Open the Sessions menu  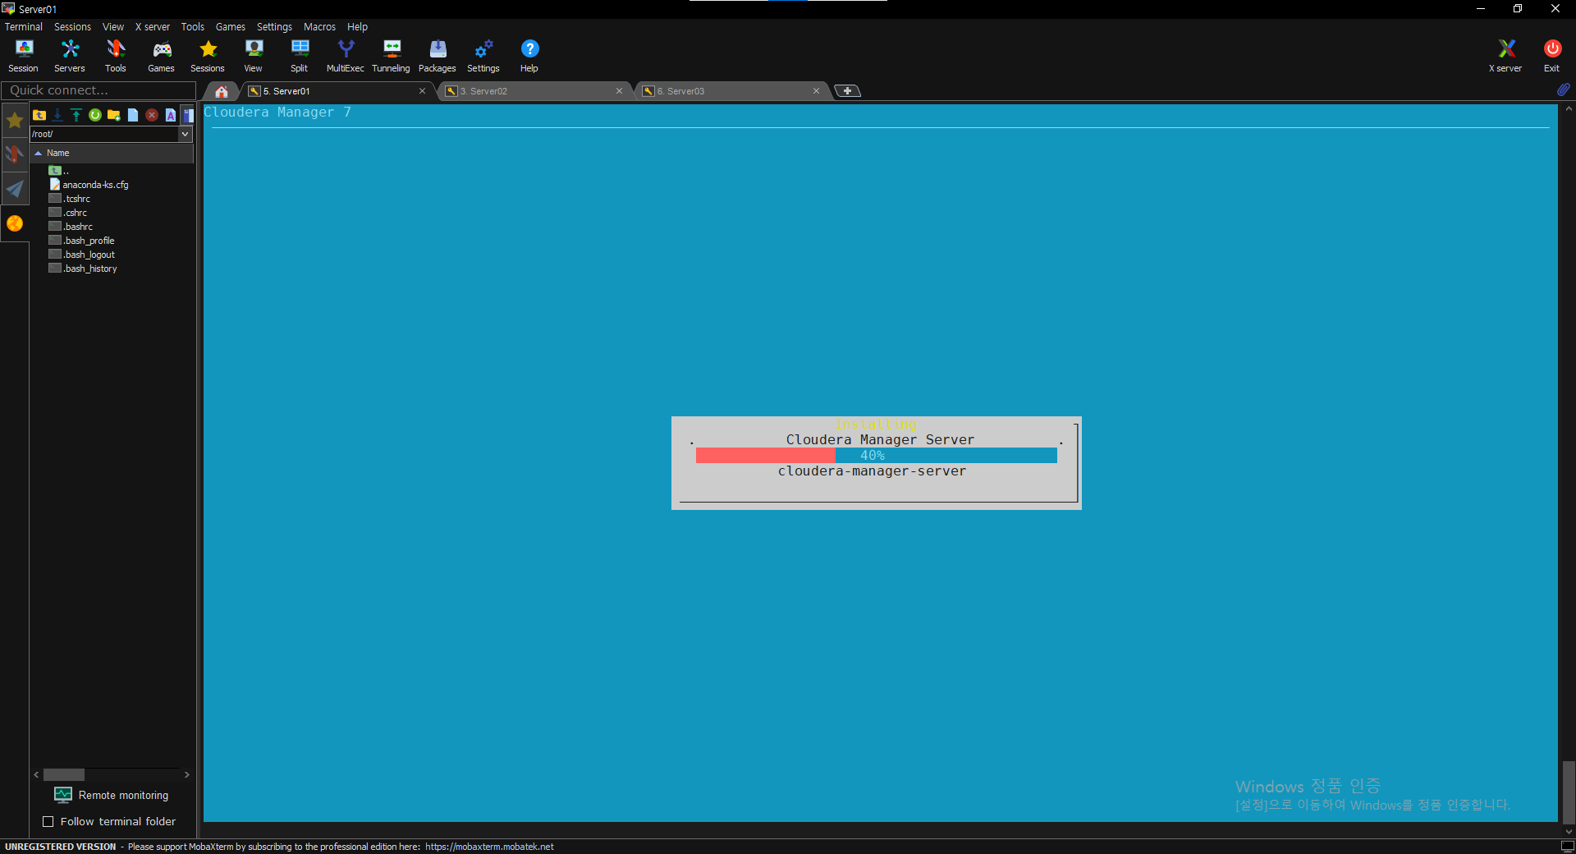72,27
